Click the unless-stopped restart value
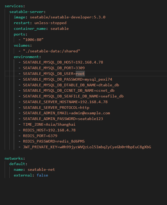The width and height of the screenshot is (167, 205). [x=50, y=23]
